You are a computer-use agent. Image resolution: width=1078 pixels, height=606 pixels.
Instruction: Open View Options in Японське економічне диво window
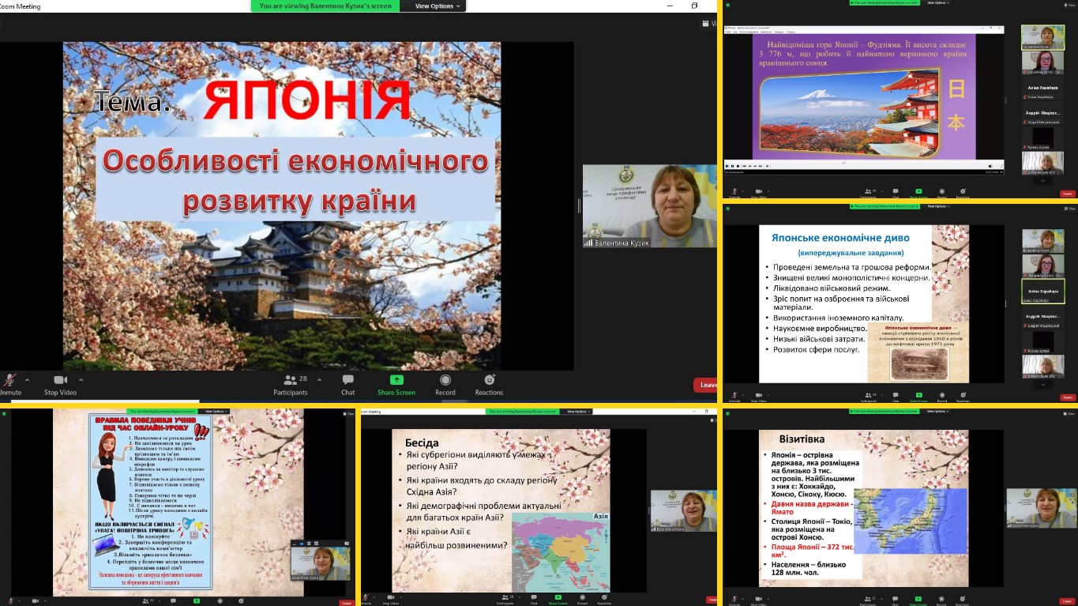938,206
